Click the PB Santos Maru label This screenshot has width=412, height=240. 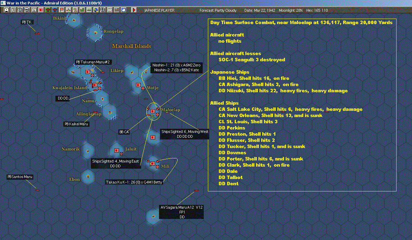coord(20,177)
